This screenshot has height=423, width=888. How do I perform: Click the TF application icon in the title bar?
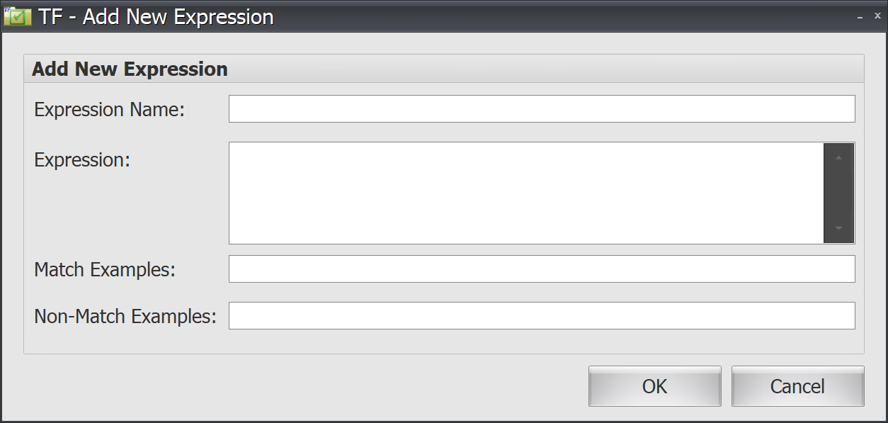(x=18, y=16)
